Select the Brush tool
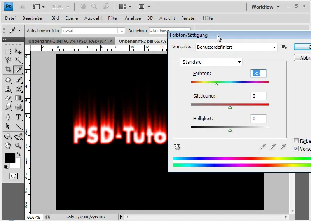 tap(18, 80)
